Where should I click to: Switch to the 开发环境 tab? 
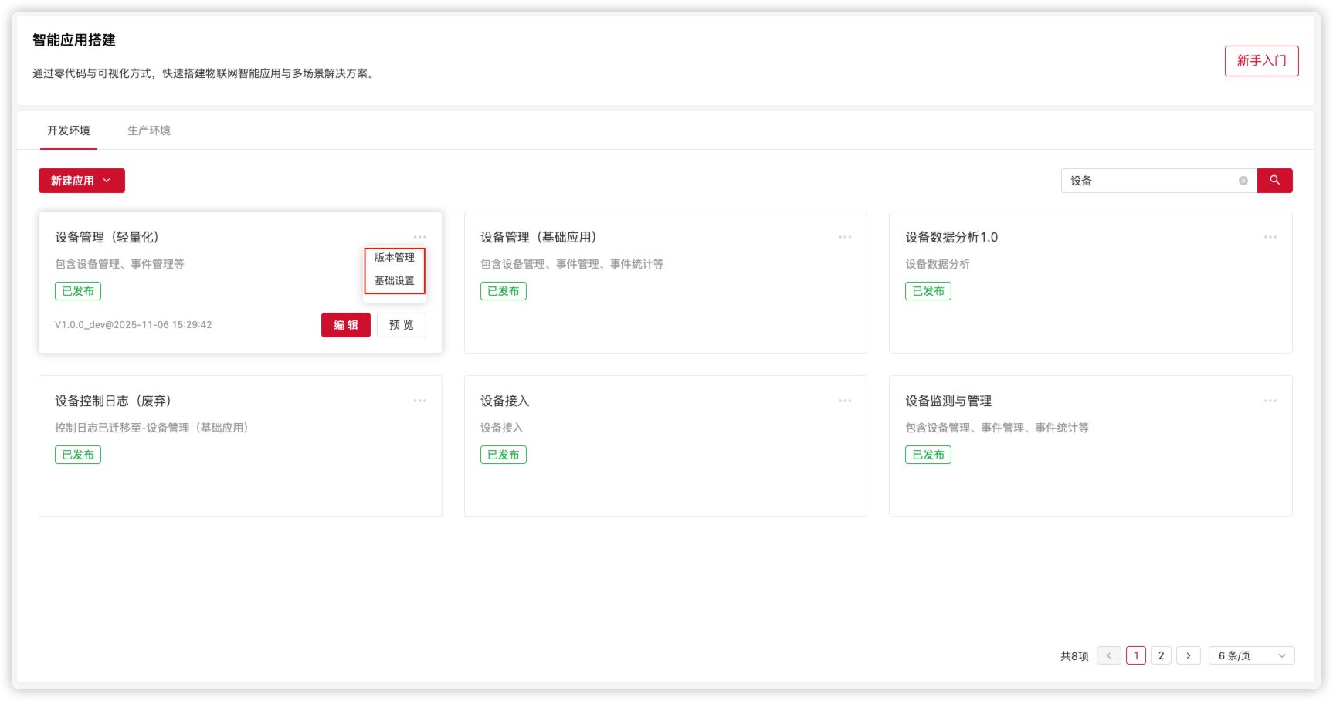[x=68, y=130]
